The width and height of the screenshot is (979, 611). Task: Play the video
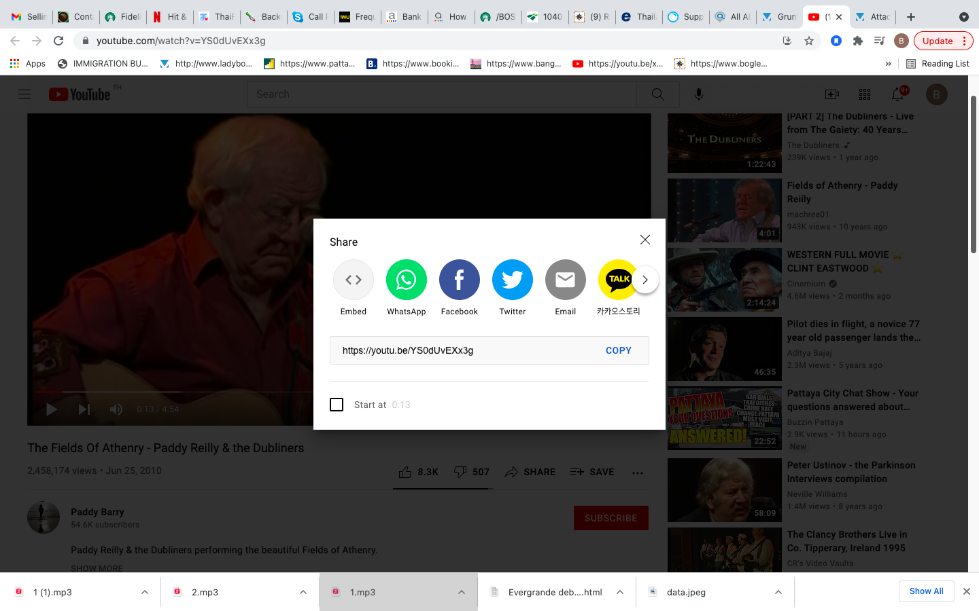[52, 409]
